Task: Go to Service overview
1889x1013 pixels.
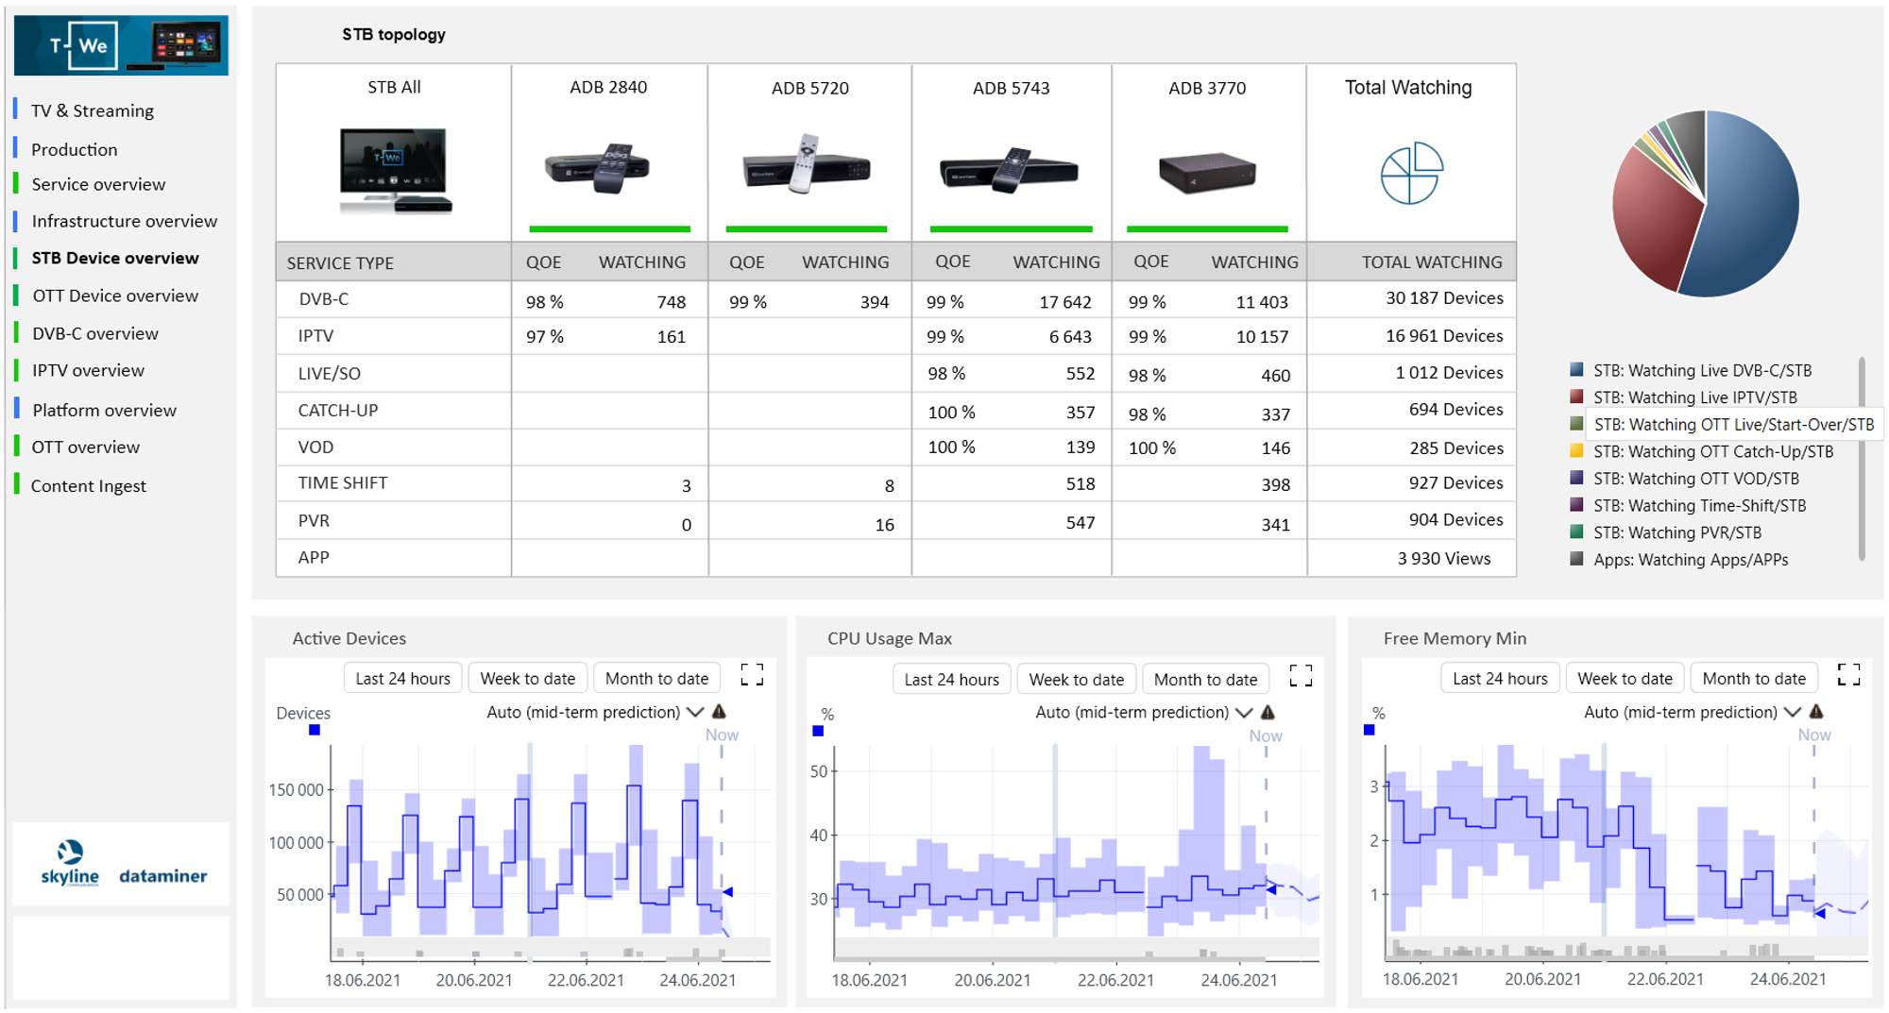Action: tap(98, 184)
